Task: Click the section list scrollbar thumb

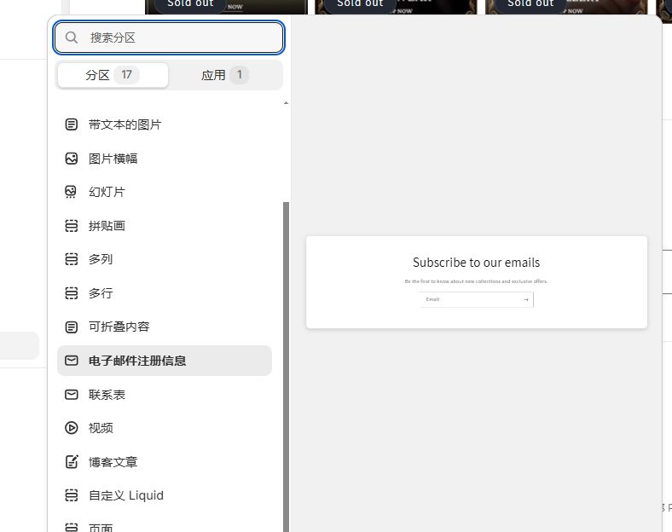Action: (x=287, y=367)
